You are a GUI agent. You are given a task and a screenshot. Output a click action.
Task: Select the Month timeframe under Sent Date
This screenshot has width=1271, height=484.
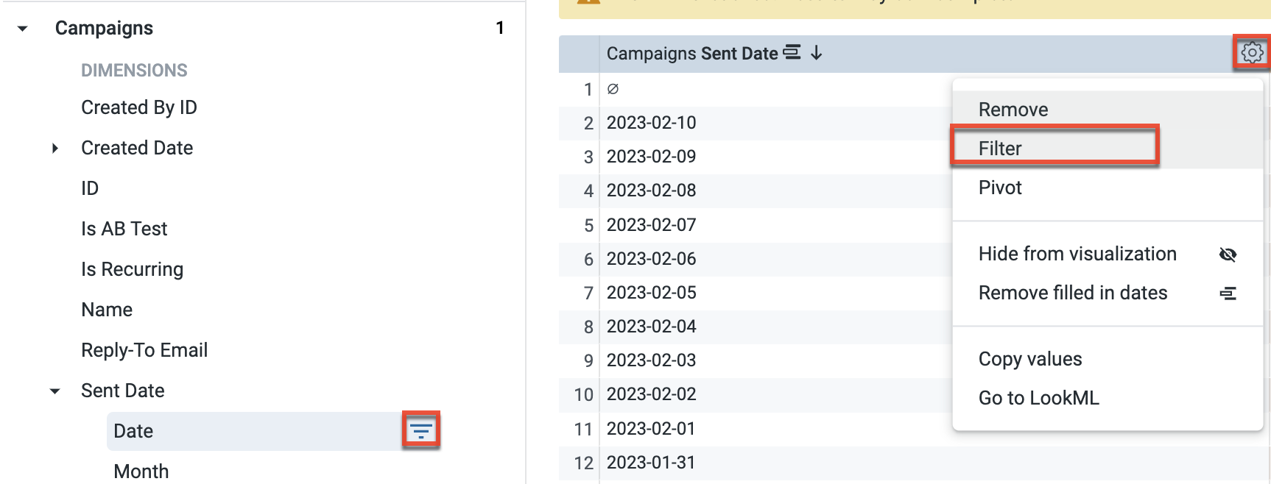[141, 471]
